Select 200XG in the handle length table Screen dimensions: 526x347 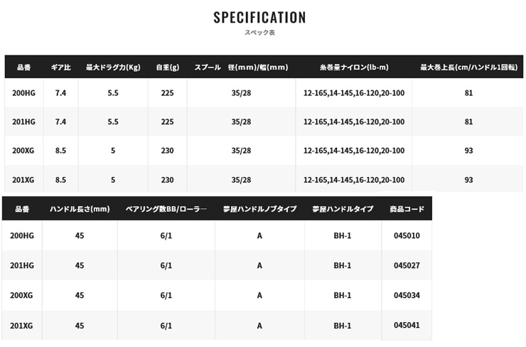(22, 296)
